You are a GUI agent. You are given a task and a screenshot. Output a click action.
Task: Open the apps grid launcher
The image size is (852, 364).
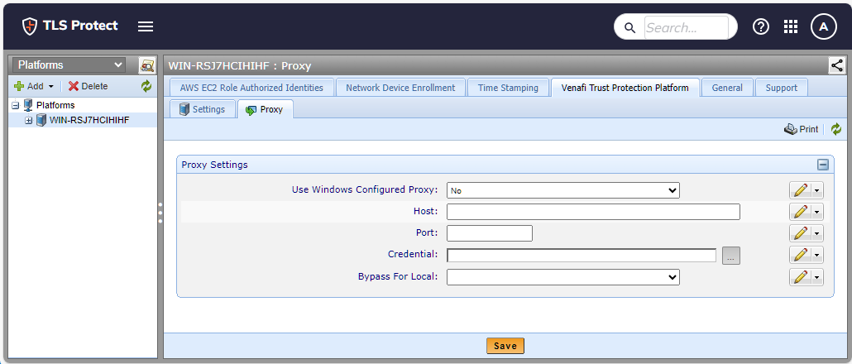pyautogui.click(x=791, y=26)
